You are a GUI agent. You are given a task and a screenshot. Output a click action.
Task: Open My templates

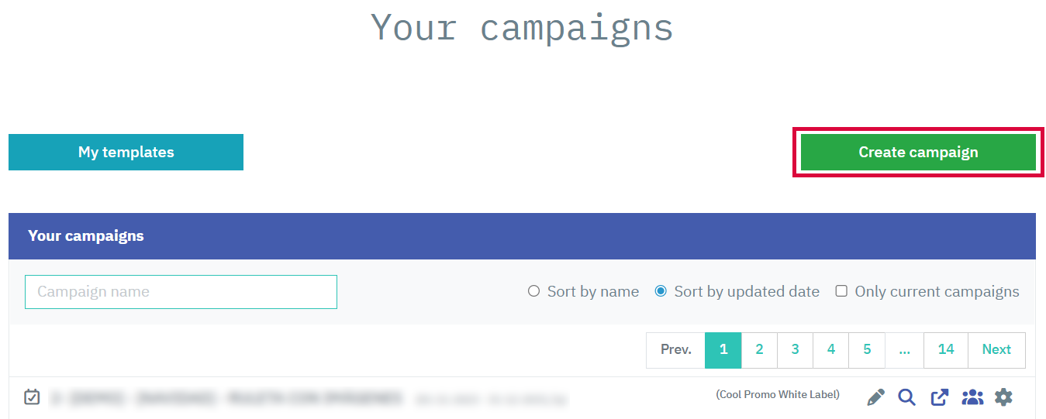[x=126, y=152]
